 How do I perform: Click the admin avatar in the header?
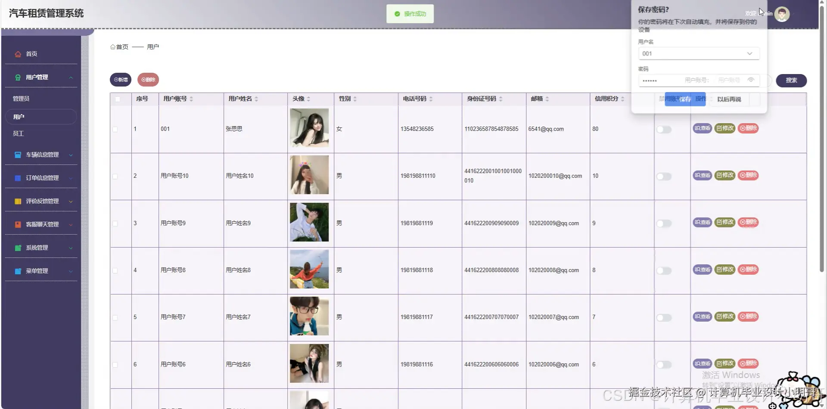pyautogui.click(x=782, y=14)
